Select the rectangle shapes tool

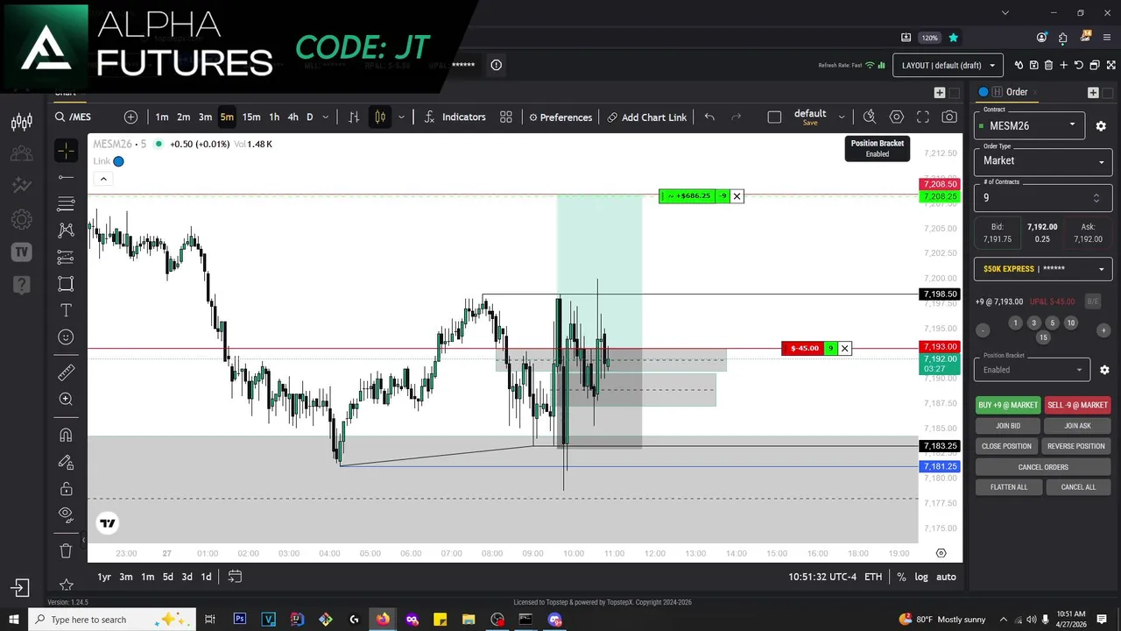66,284
